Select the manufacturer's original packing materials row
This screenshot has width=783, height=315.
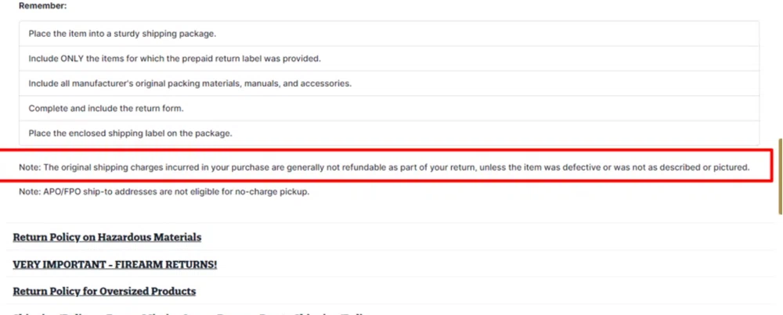(389, 84)
